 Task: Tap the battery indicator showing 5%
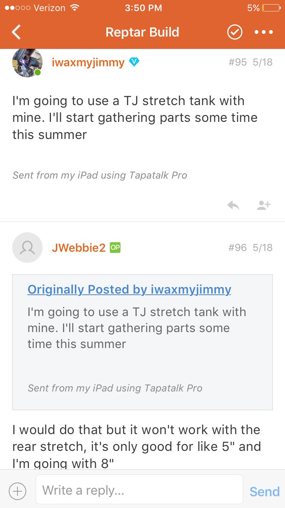click(271, 8)
